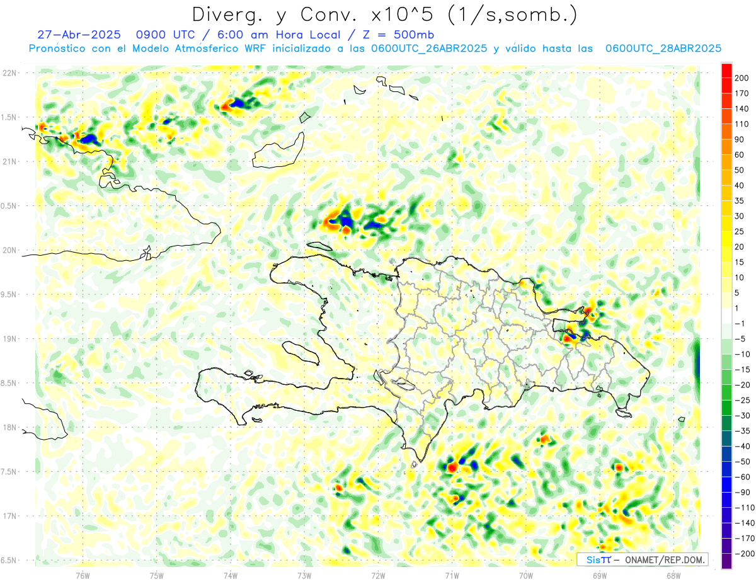756x584 pixels.
Task: Click the '17N' latitude label
Action: pyautogui.click(x=9, y=516)
